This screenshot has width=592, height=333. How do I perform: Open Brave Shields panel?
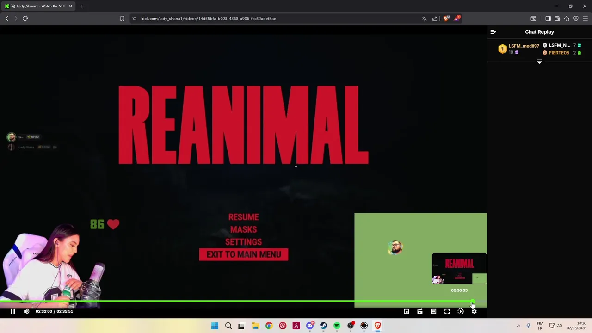coord(446,18)
